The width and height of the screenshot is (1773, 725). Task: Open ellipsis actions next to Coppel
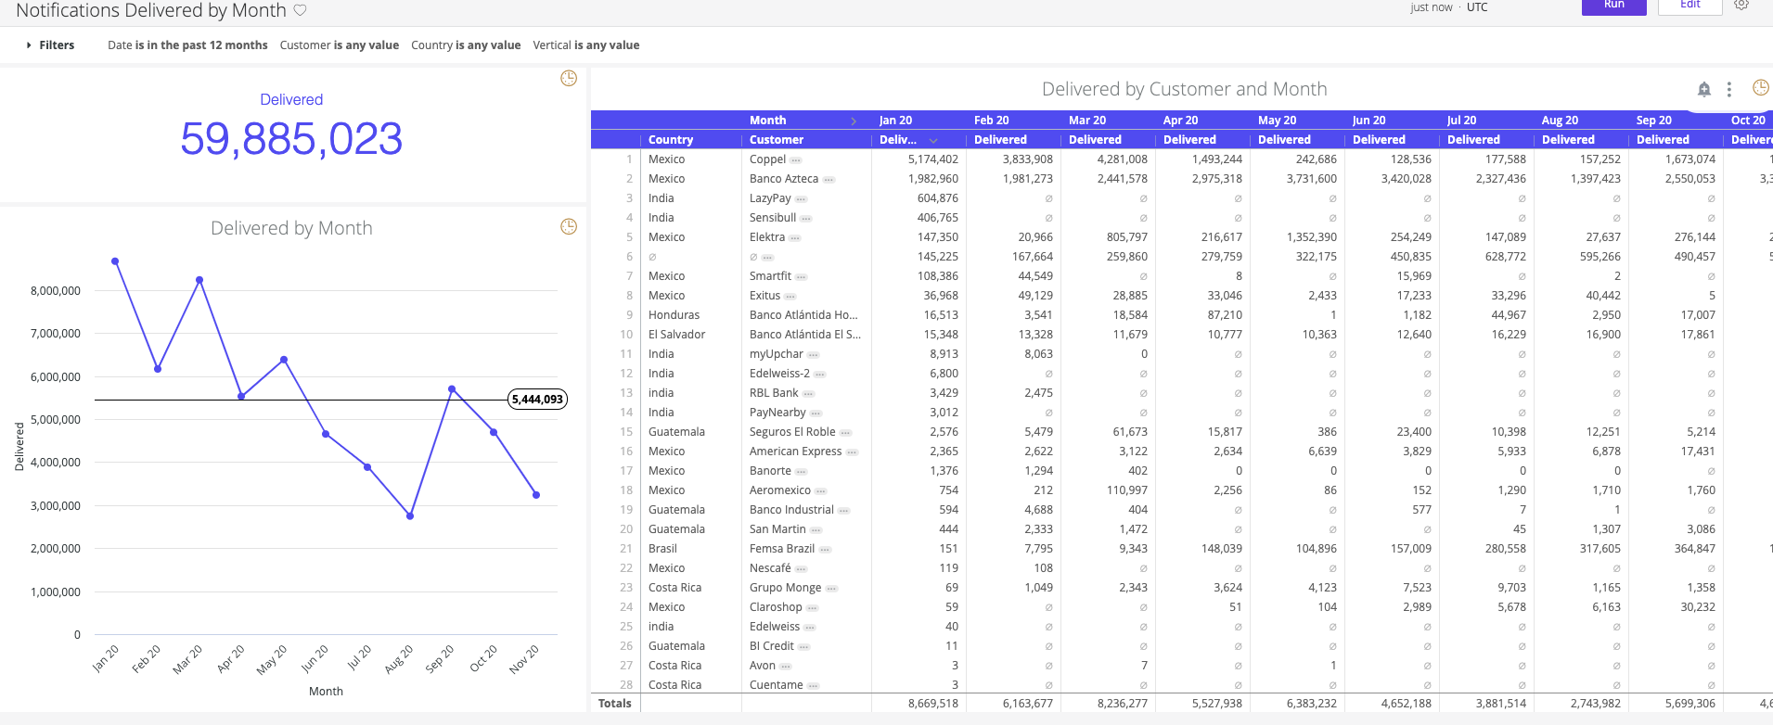(x=796, y=160)
